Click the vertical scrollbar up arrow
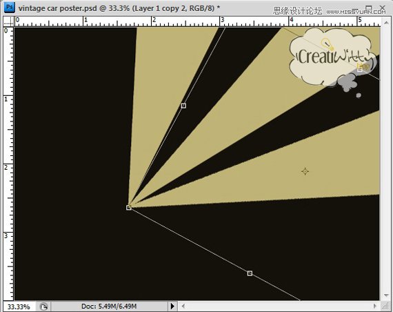 click(386, 23)
